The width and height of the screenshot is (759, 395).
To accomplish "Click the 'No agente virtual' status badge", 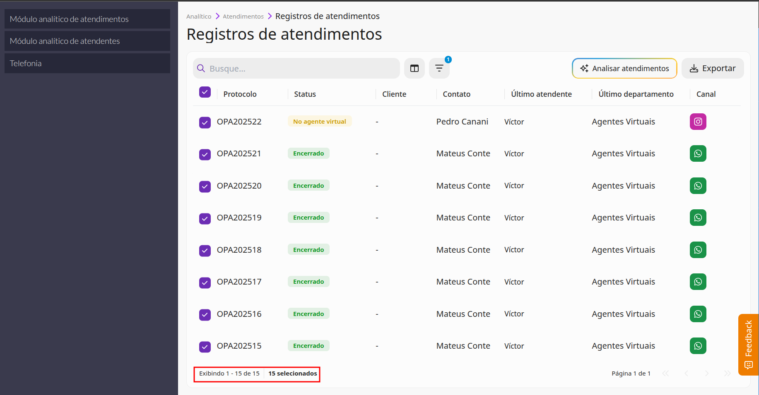I will coord(320,121).
